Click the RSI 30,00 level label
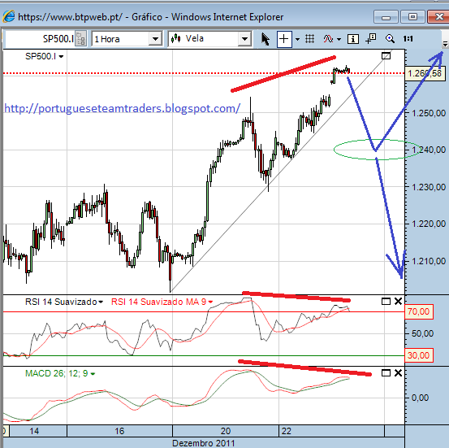Image resolution: width=449 pixels, height=448 pixels. coord(419,355)
